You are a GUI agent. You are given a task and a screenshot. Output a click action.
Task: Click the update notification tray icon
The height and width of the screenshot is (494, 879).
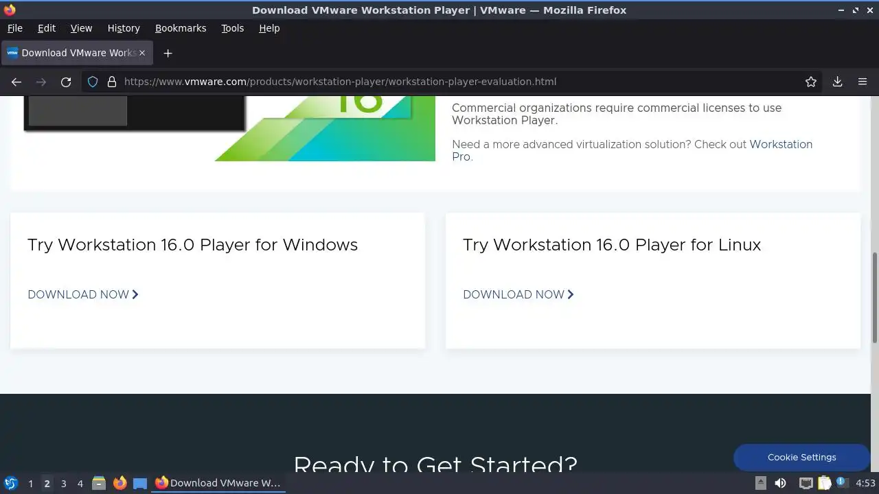click(x=842, y=483)
